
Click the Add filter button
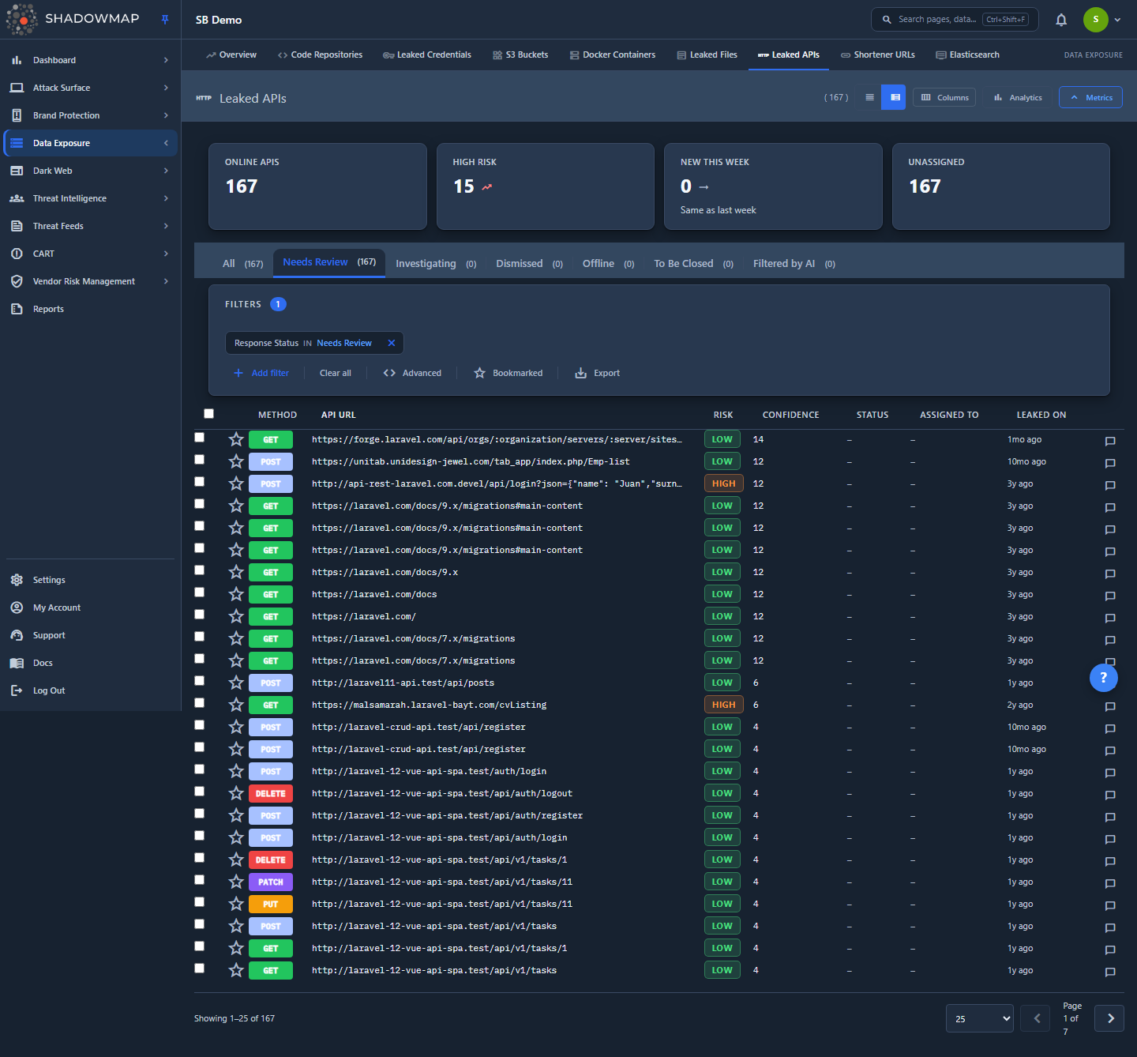(261, 373)
